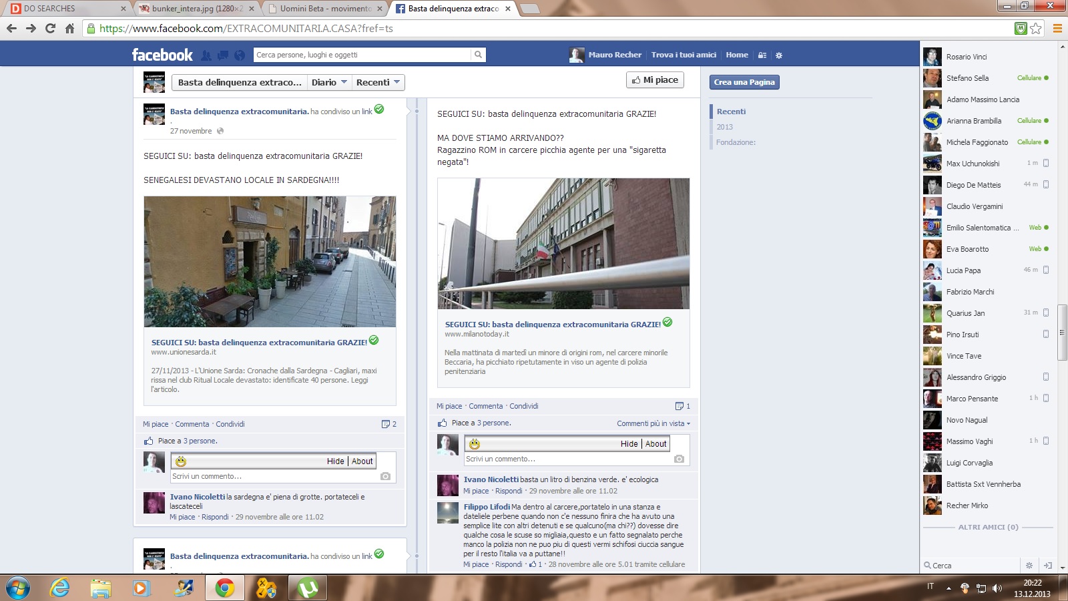Viewport: 1068px width, 601px height.
Task: Switch to the 'Uomini Beta' browser tab
Action: (325, 9)
